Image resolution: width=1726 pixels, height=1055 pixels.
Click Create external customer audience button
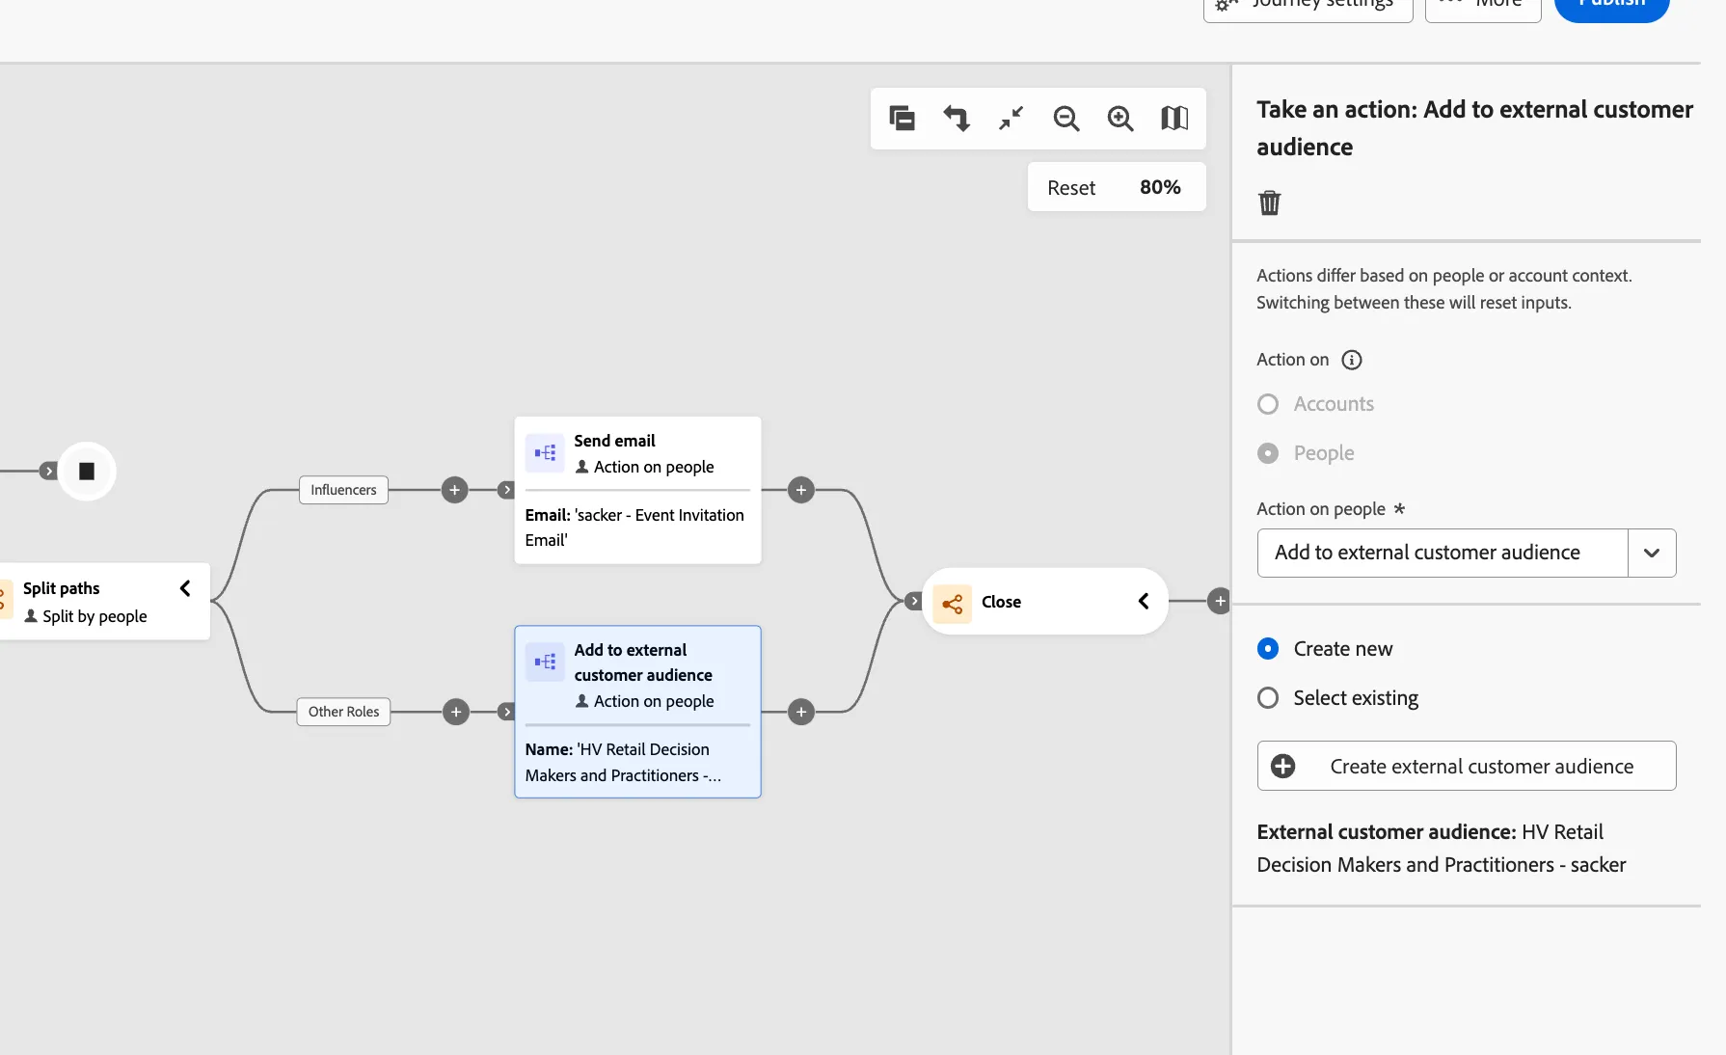(x=1466, y=766)
